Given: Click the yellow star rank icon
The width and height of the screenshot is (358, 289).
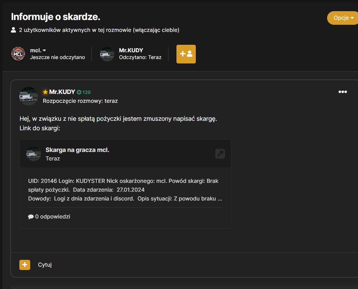Looking at the screenshot, I should tap(45, 92).
